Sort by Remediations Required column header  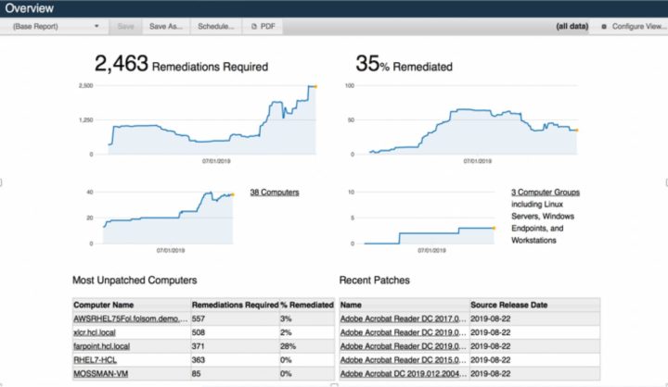[235, 305]
